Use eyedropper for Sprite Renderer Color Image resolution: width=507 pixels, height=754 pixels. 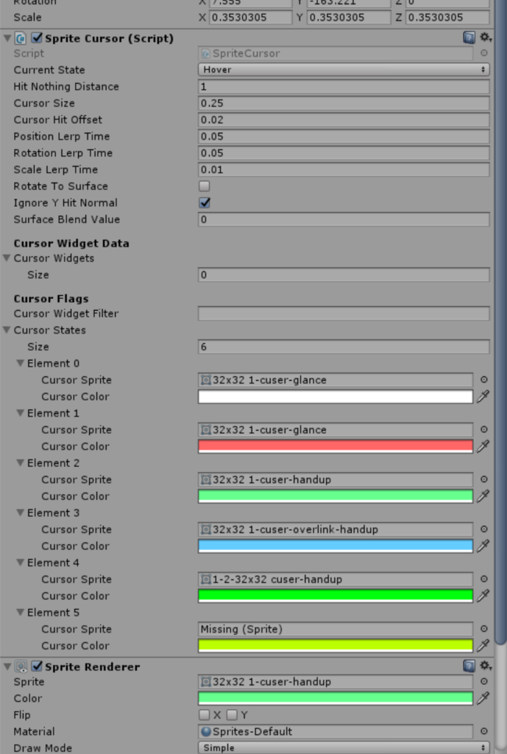pos(483,698)
